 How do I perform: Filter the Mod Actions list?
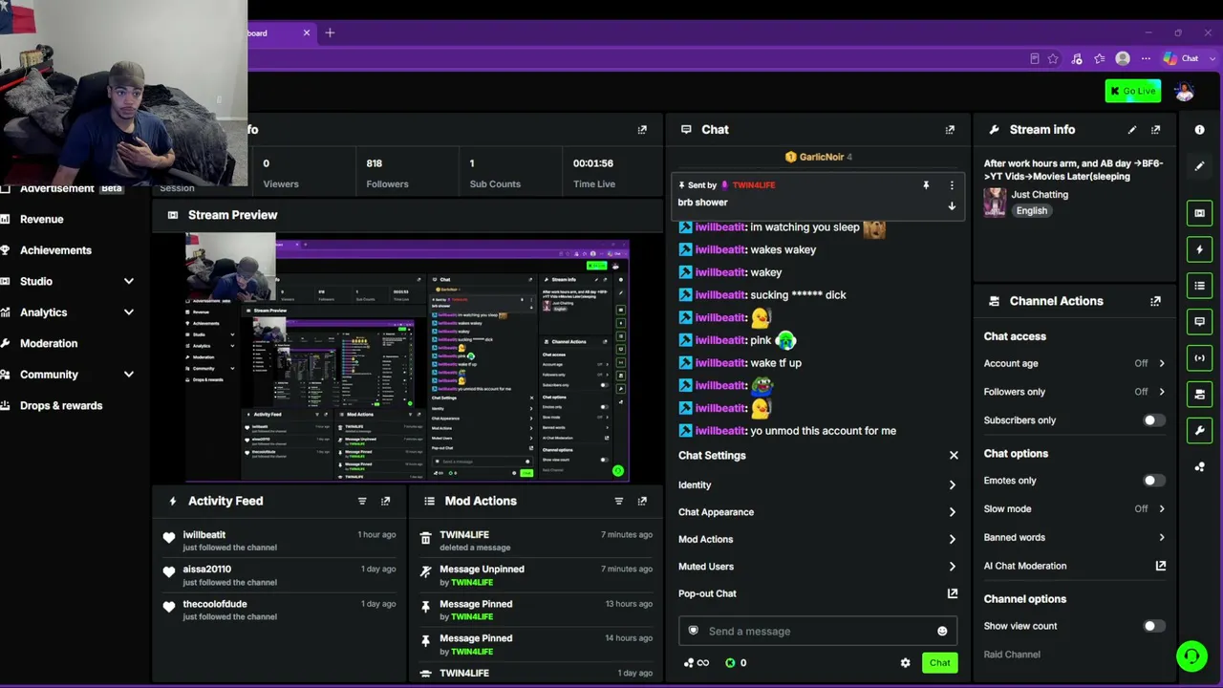click(x=618, y=501)
